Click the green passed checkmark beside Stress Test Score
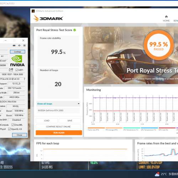The height and width of the screenshot is (178, 178). (75, 30)
